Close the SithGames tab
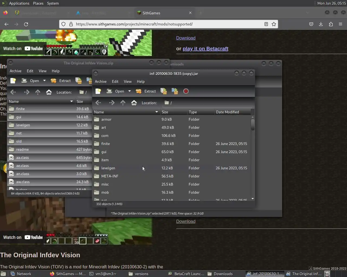Image resolution: width=347 pixels, height=277 pixels. [x=190, y=13]
